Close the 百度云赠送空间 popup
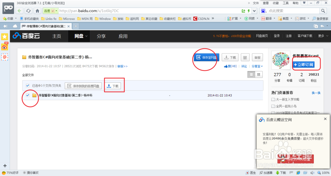 click(x=325, y=119)
